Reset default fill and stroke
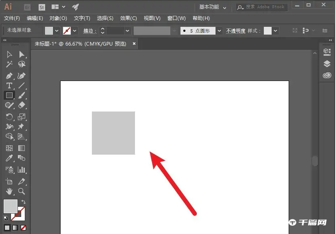 click(x=6, y=218)
